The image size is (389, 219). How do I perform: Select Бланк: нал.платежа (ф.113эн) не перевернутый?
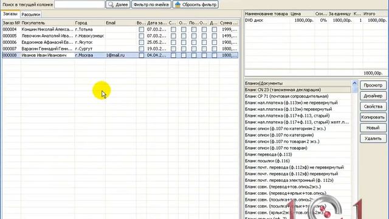pyautogui.click(x=298, y=103)
